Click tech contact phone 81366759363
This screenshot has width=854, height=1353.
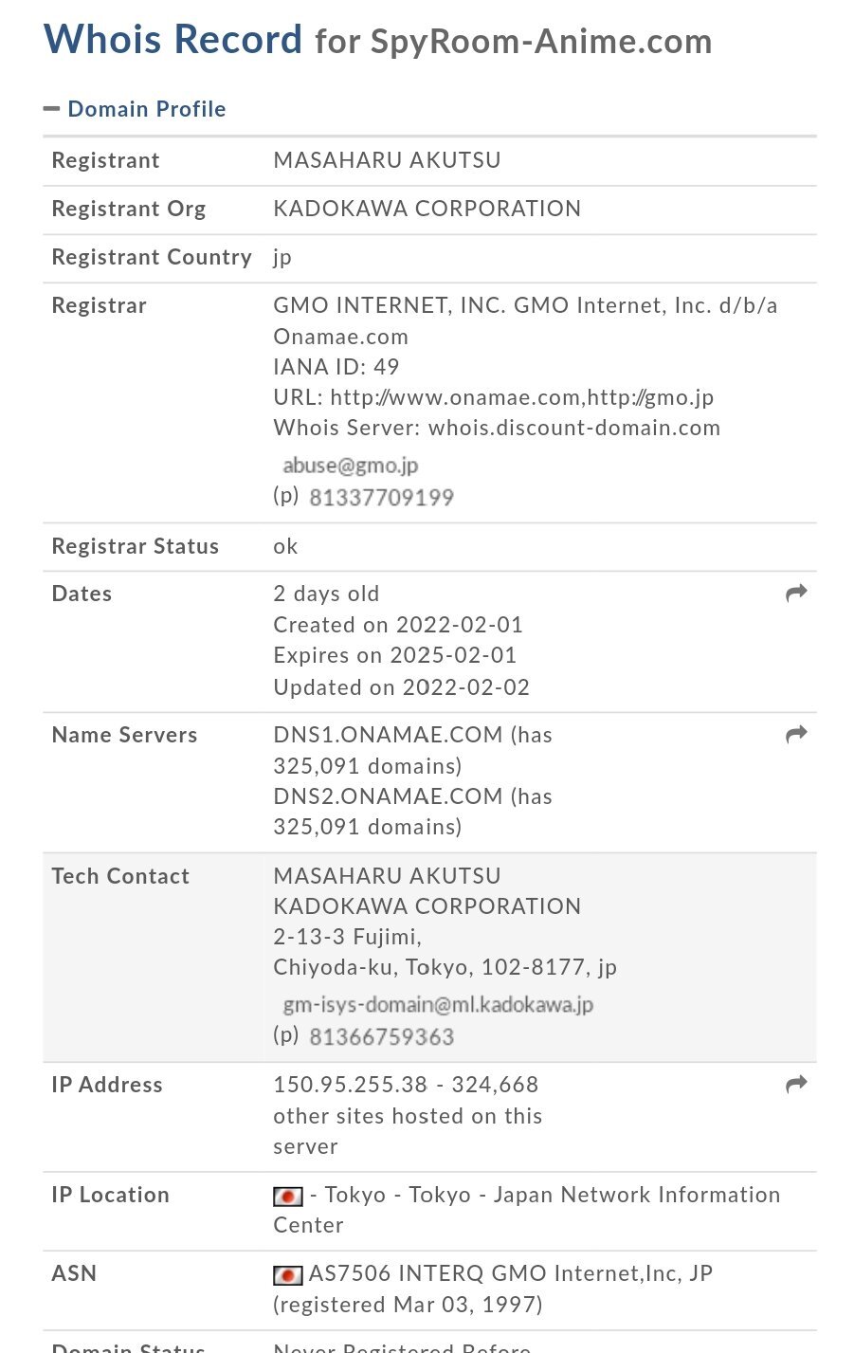tap(381, 1037)
